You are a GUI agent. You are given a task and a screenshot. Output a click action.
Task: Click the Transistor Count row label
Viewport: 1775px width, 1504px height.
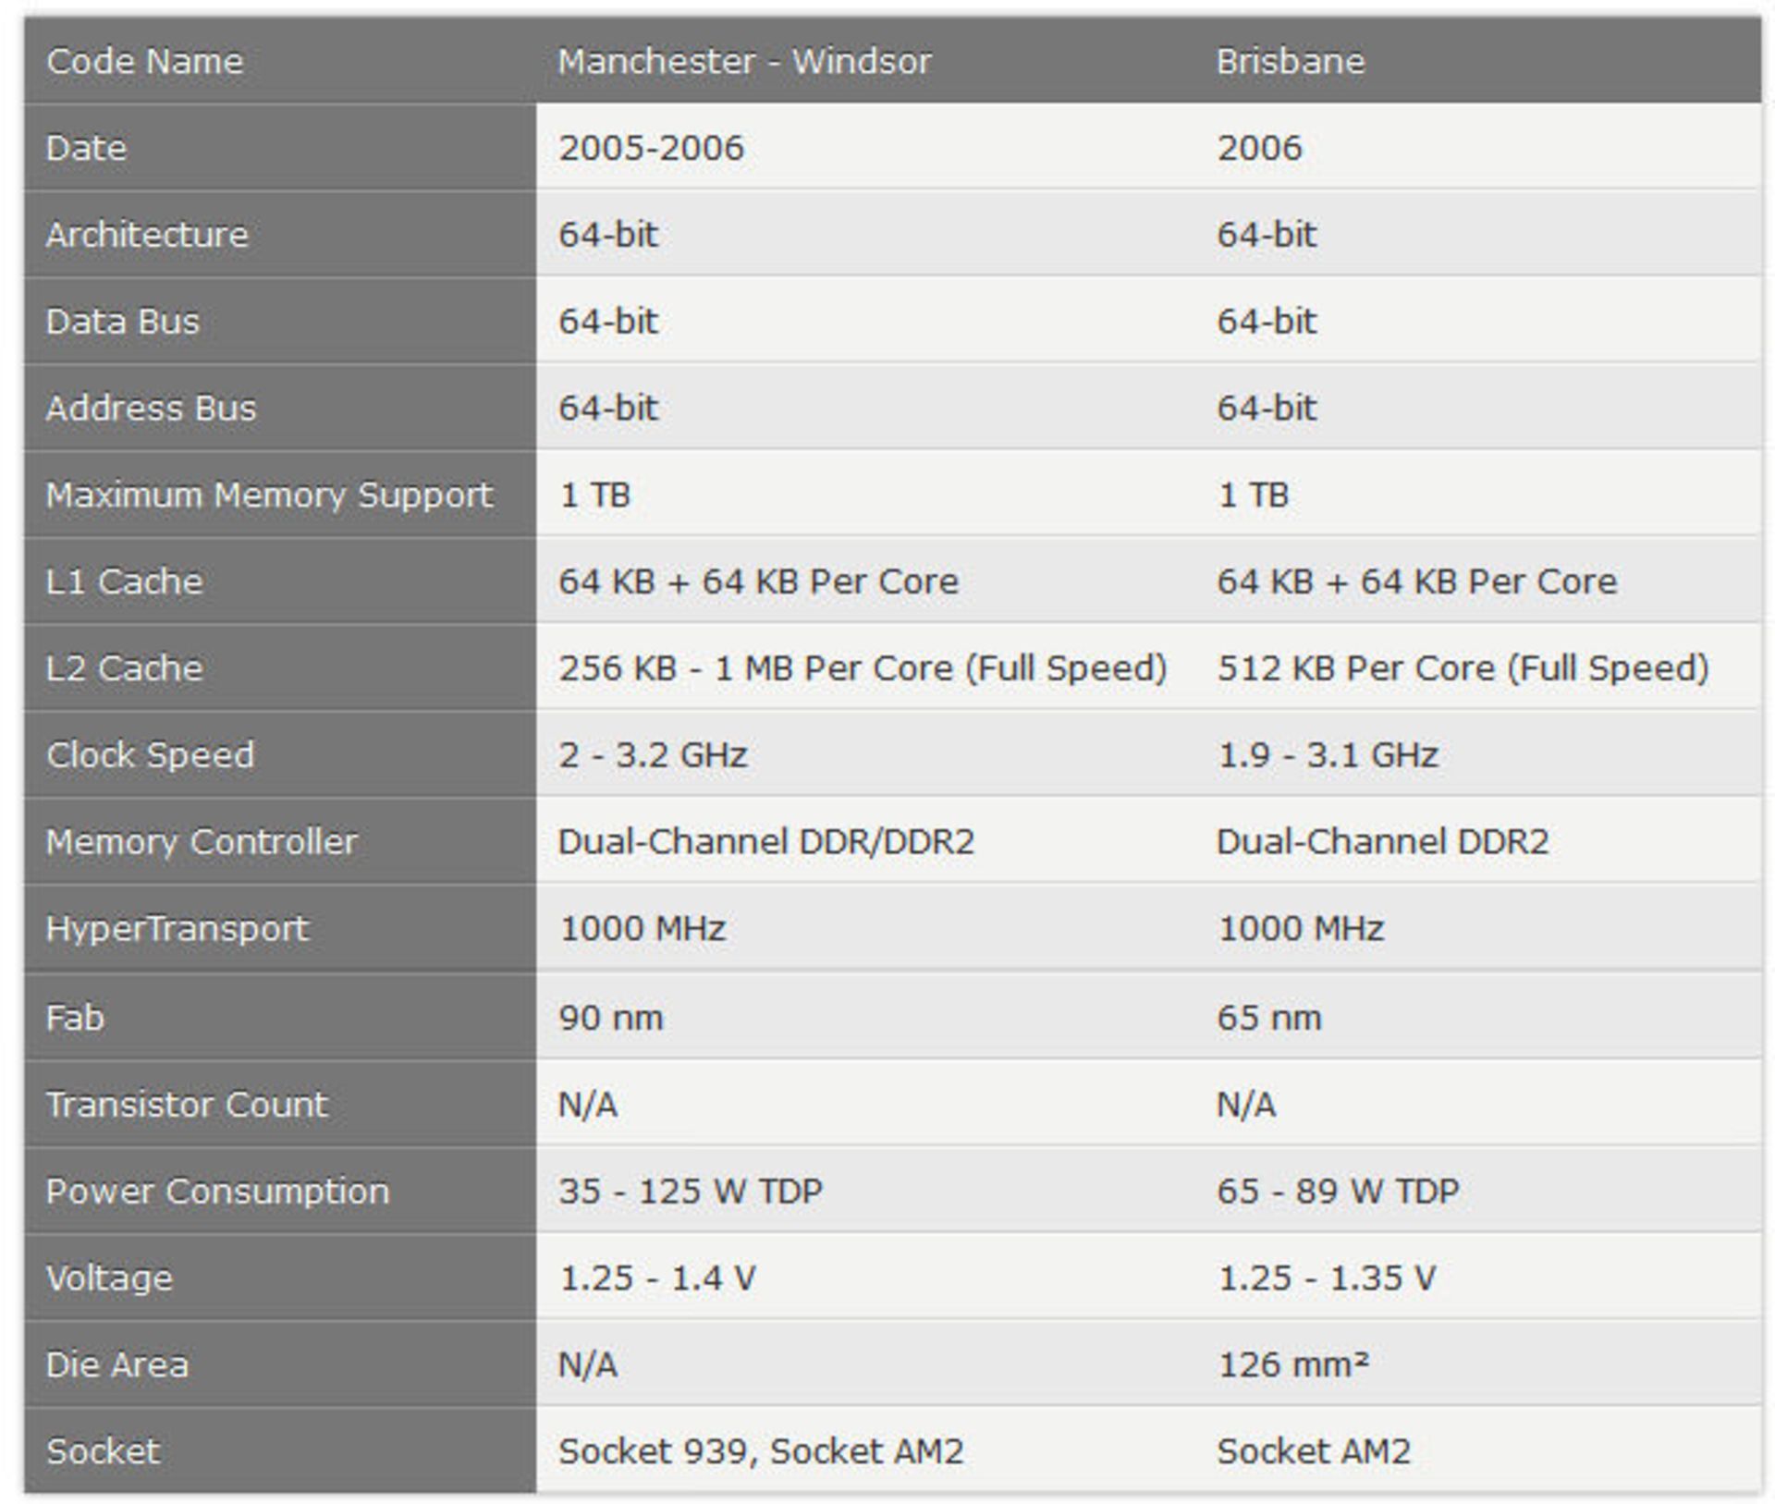coord(188,1105)
